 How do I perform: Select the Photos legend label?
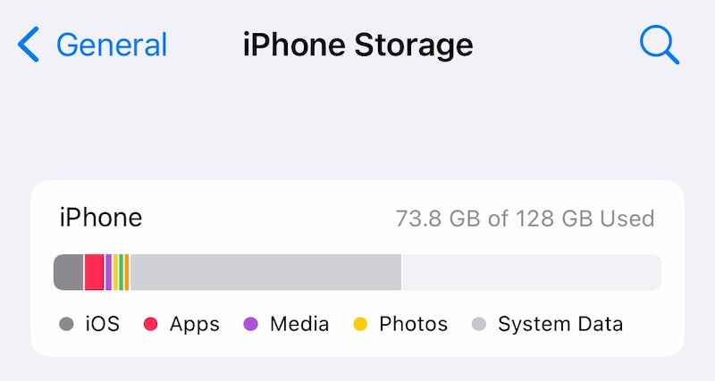(x=414, y=324)
